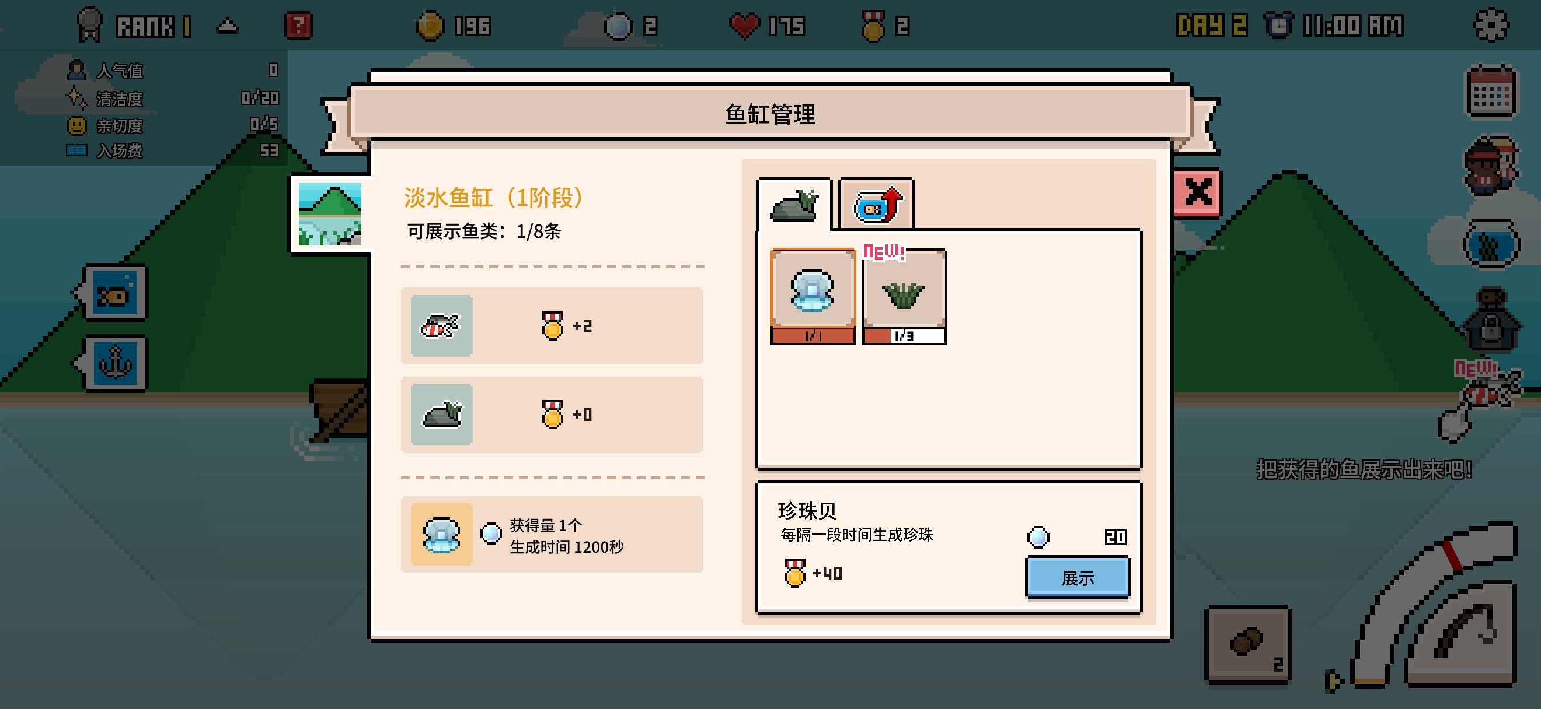Click the red question mark help icon
The image size is (1541, 709).
coord(298,26)
